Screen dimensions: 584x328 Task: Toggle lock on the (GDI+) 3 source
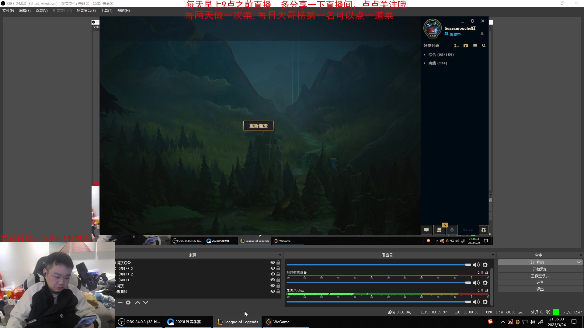pyautogui.click(x=278, y=268)
